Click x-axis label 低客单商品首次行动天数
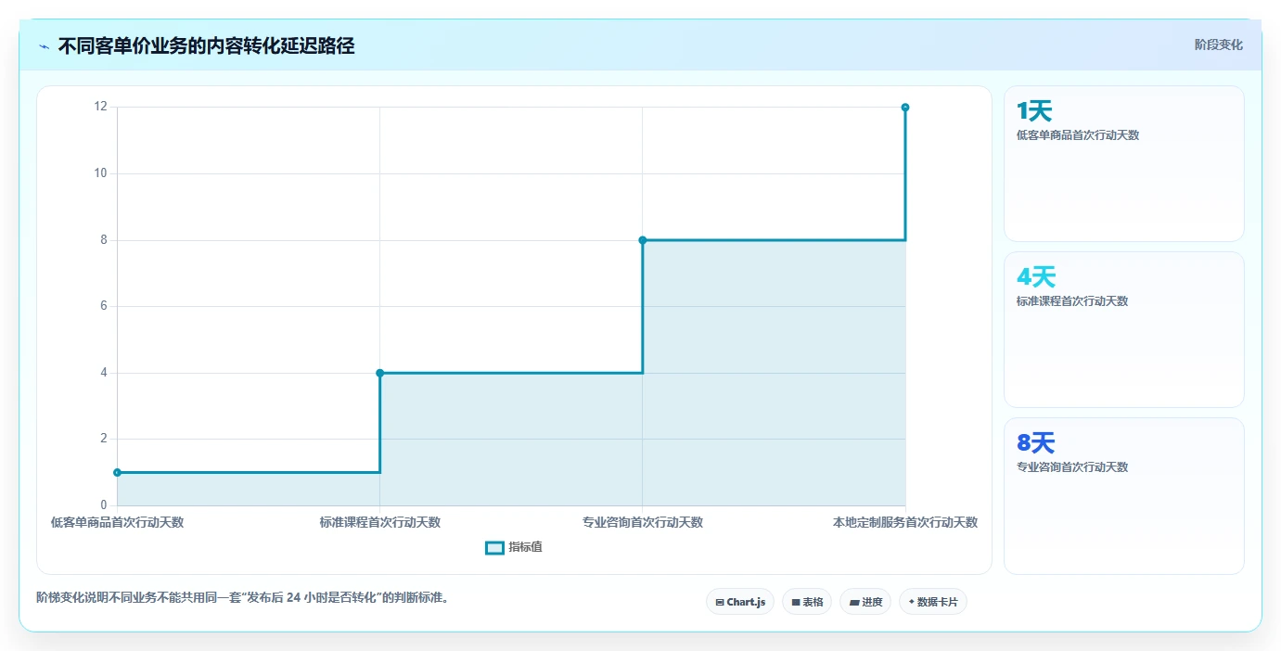 117,522
